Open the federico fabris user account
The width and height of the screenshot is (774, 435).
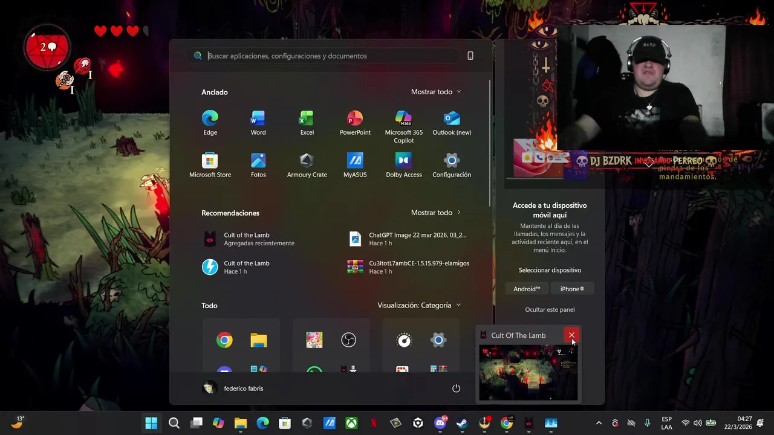coord(233,388)
